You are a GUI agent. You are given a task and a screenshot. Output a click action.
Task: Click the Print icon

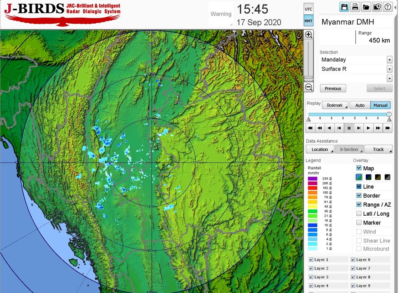click(355, 7)
